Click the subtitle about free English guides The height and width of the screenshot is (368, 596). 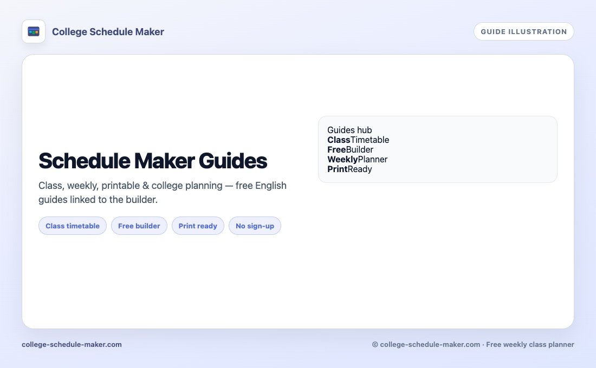click(x=163, y=193)
